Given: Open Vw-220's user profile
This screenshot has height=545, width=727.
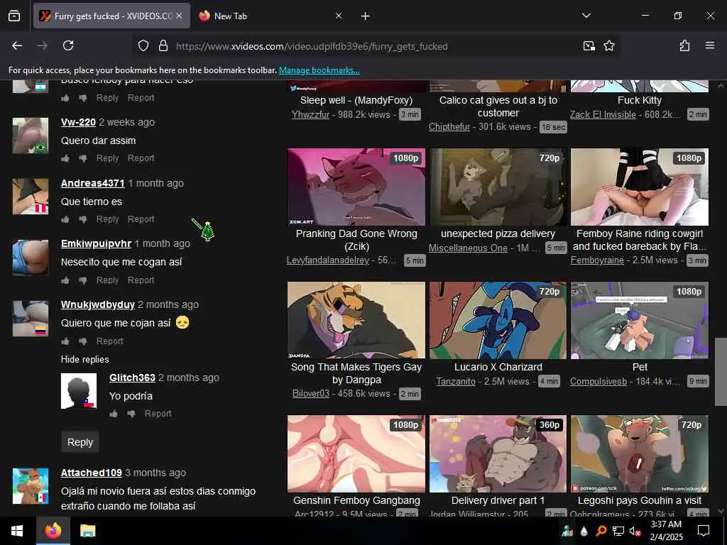Looking at the screenshot, I should [x=78, y=122].
